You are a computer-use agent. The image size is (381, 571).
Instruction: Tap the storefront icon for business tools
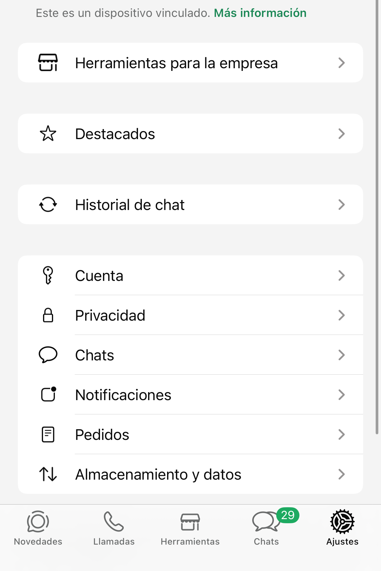48,63
